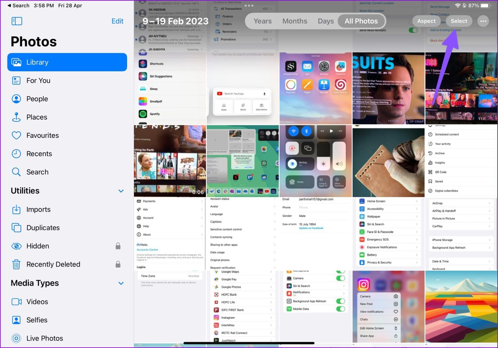498x348 pixels.
Task: Open the People album
Action: click(x=67, y=99)
